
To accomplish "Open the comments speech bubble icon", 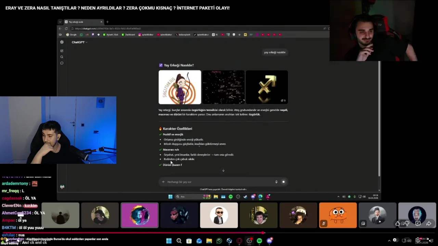I will (418, 223).
